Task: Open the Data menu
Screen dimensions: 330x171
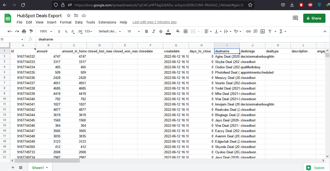Action: click(79, 22)
